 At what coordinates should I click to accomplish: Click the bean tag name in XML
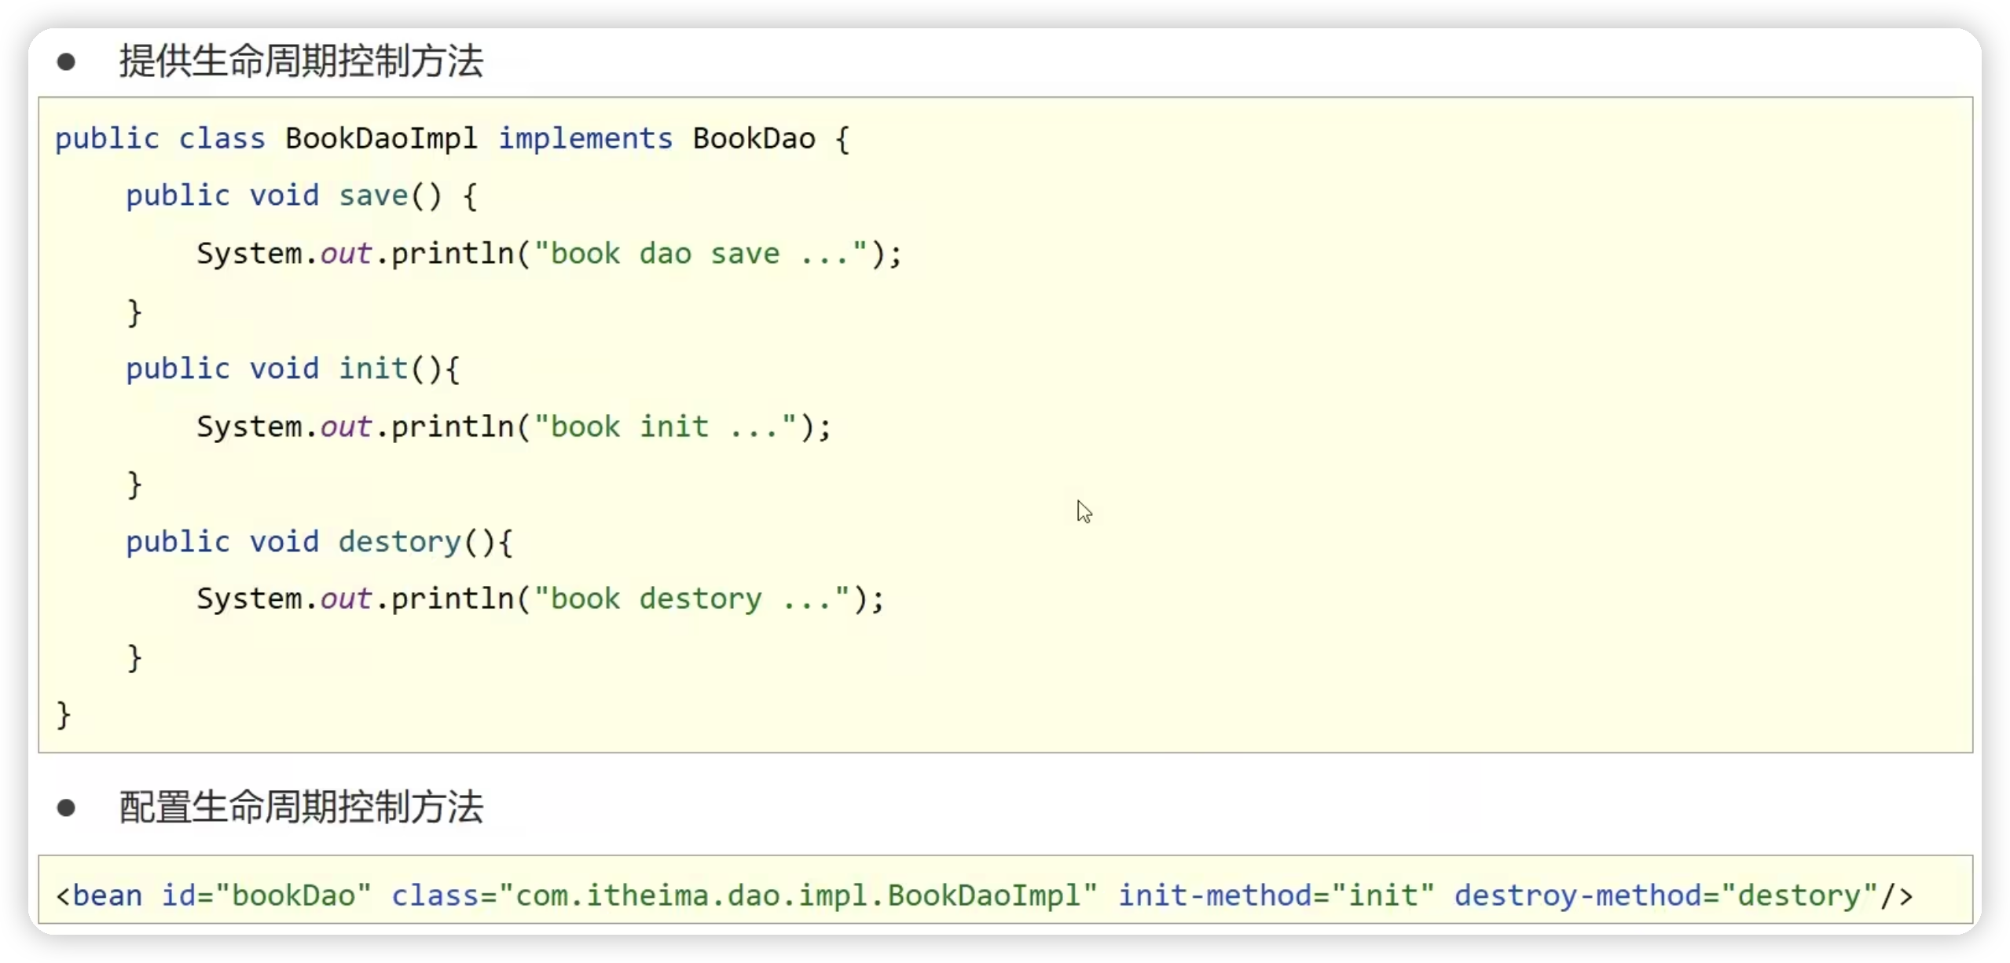click(107, 896)
